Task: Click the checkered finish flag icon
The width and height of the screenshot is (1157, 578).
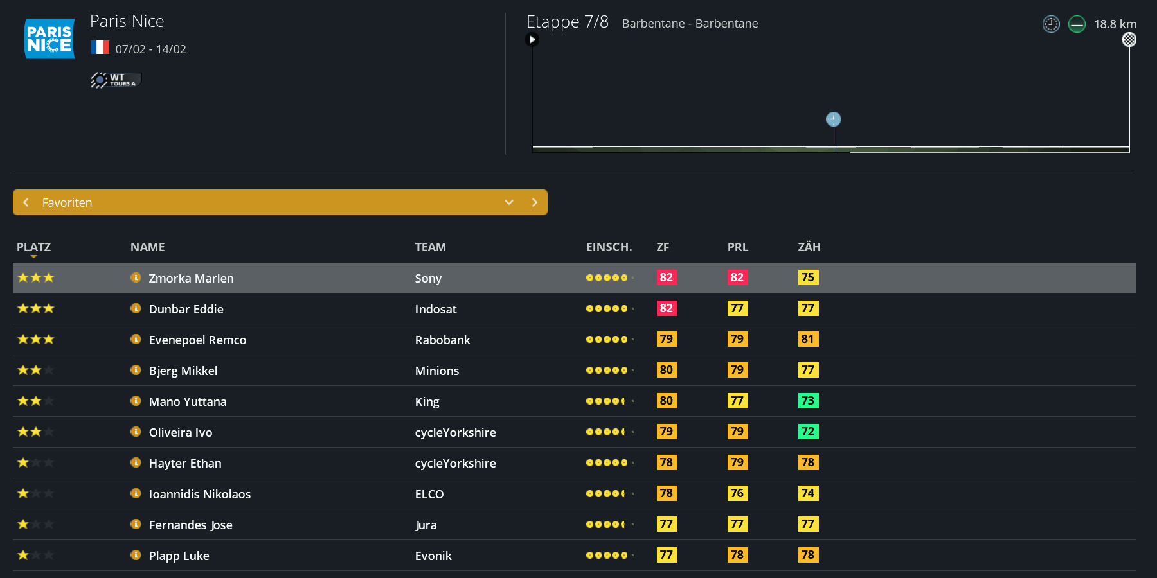Action: coord(1129,40)
